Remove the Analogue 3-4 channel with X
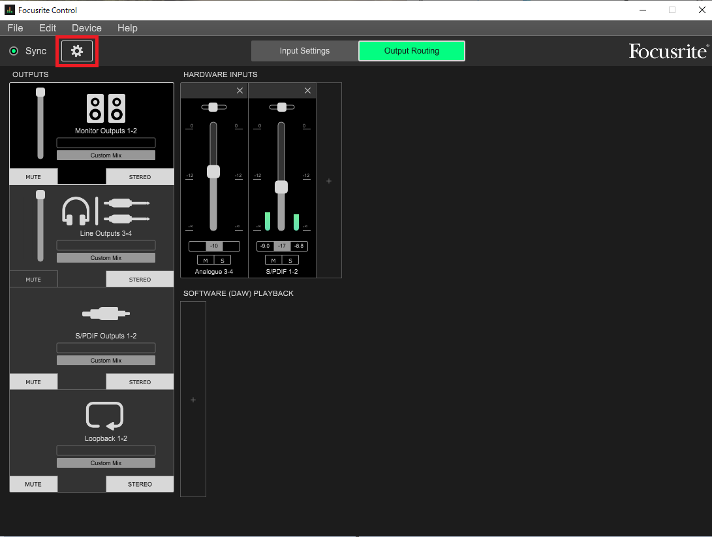This screenshot has width=712, height=537. tap(240, 91)
